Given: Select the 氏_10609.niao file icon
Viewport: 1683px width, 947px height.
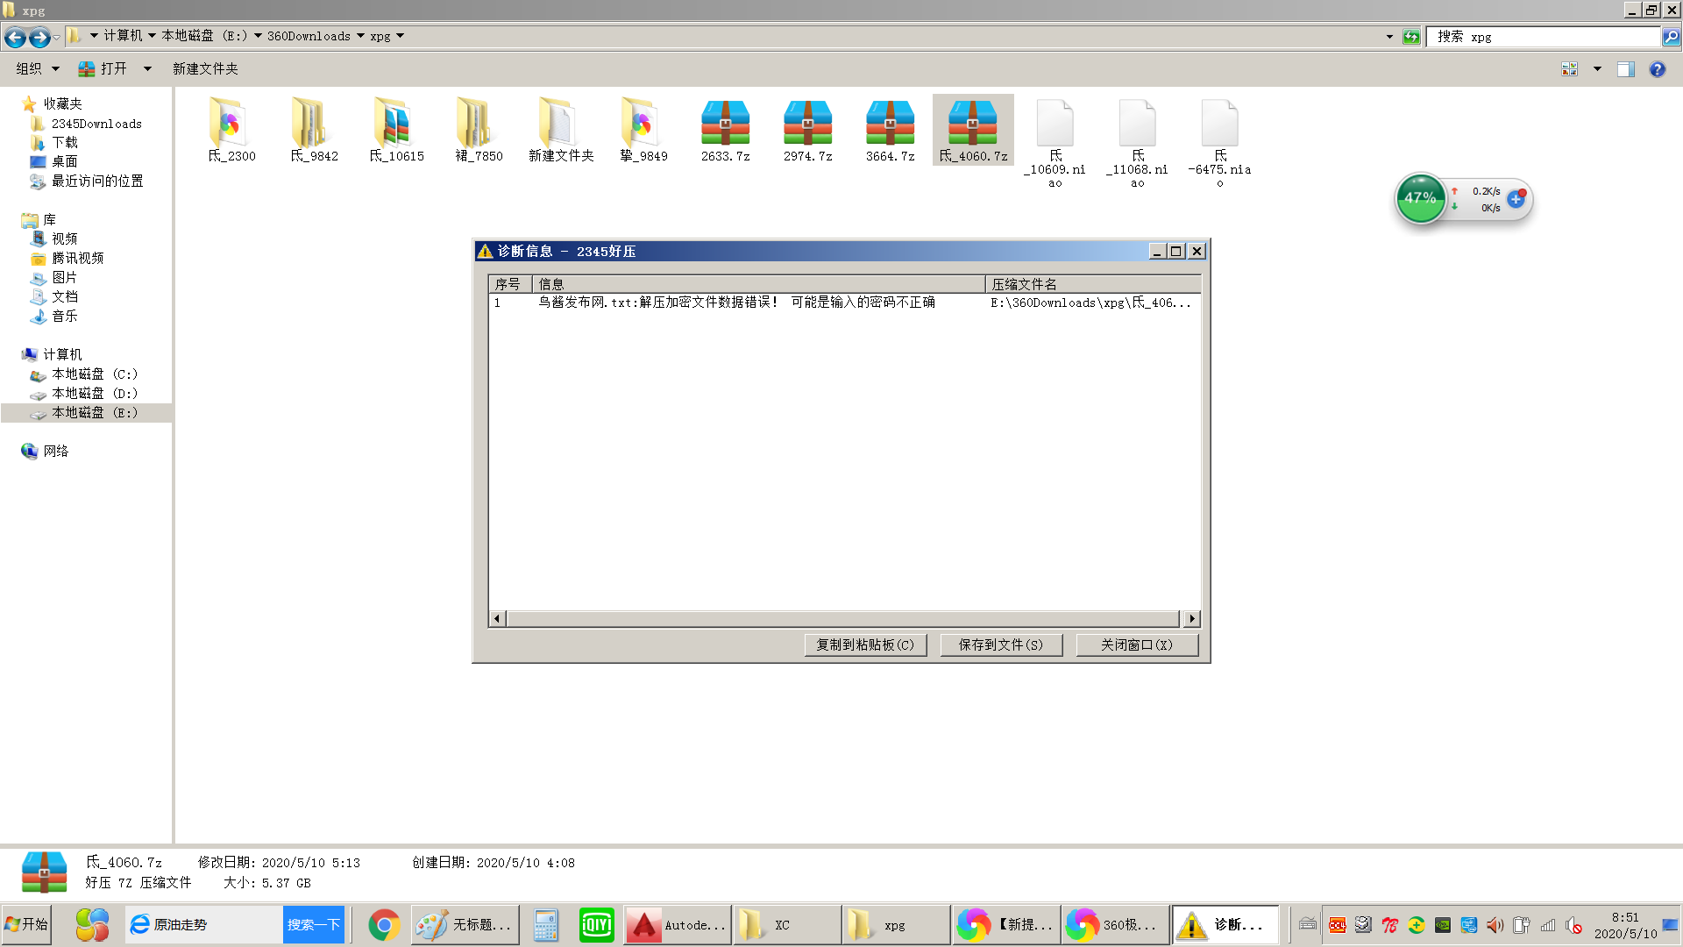Looking at the screenshot, I should 1055,125.
